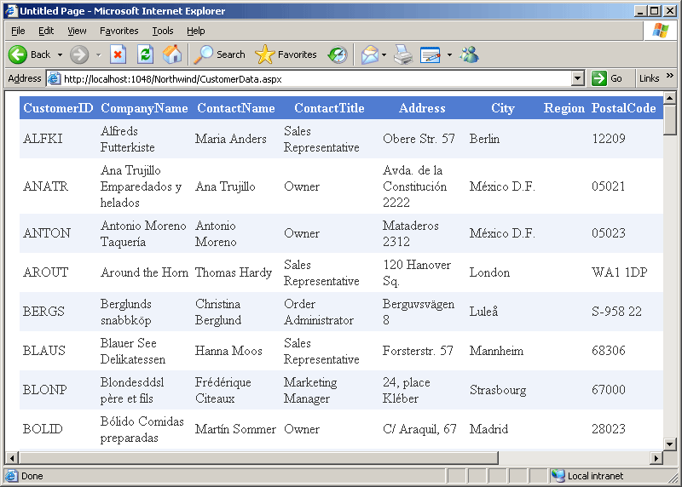This screenshot has width=682, height=487.
Task: Open the History toolbar icon
Action: (338, 54)
